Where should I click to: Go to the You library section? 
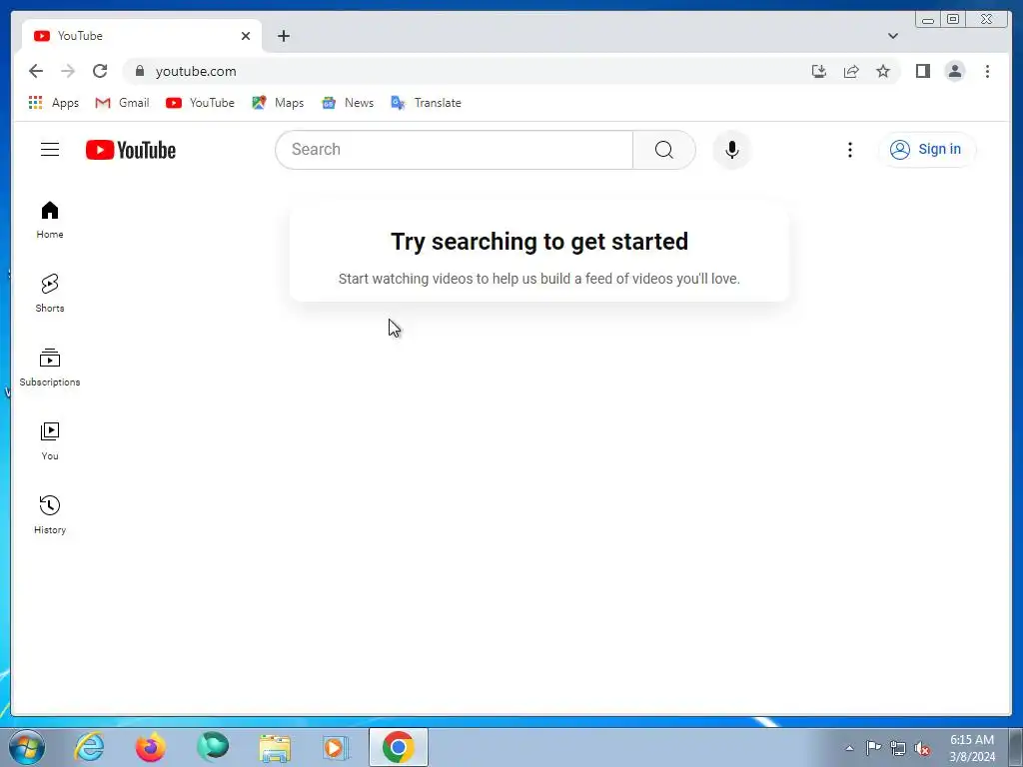point(50,440)
